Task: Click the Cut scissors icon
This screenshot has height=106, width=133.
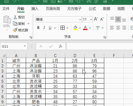Action: pos(15,17)
